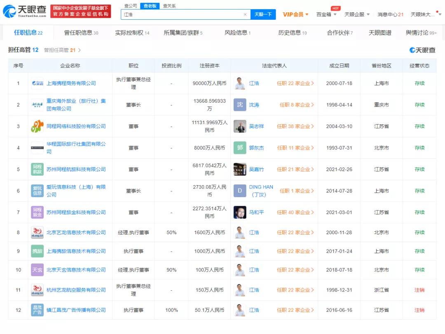Click the blue 爱玩信息 company icon
Screen dimensions: 445x334
[37, 191]
